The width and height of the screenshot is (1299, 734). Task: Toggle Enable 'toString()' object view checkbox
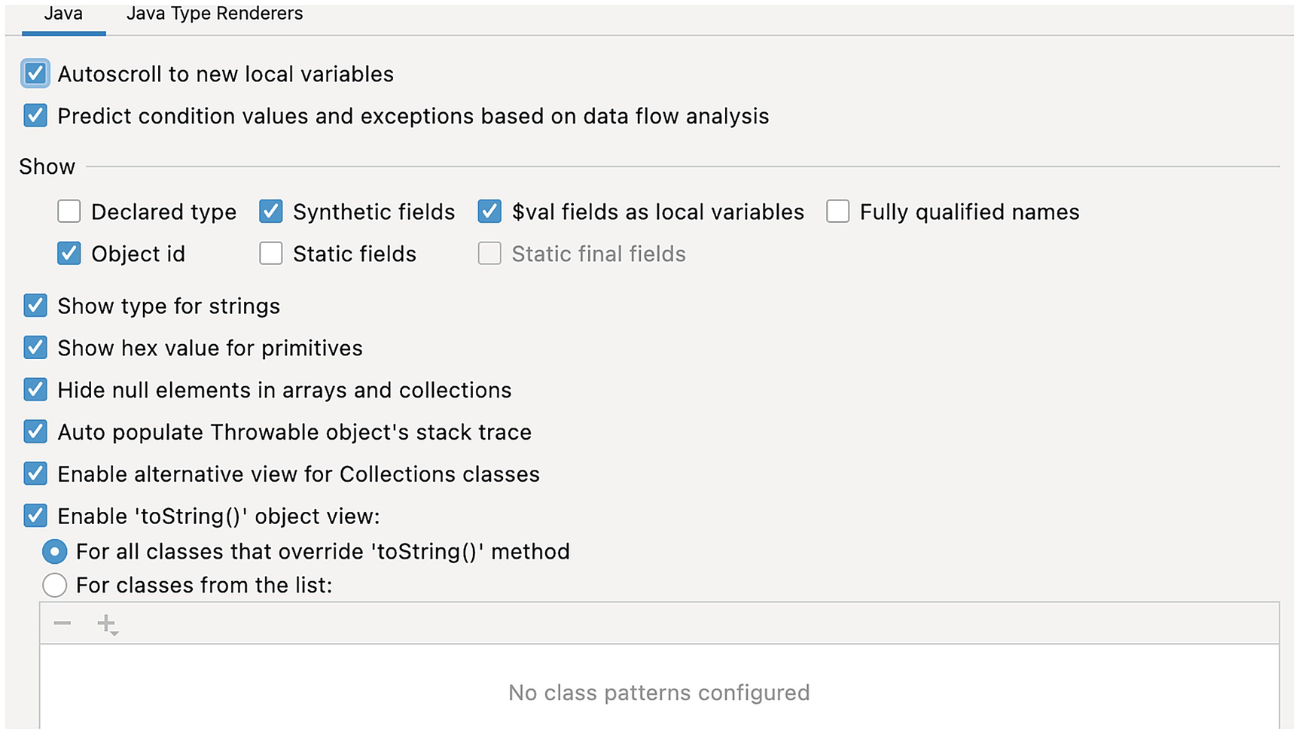click(35, 516)
